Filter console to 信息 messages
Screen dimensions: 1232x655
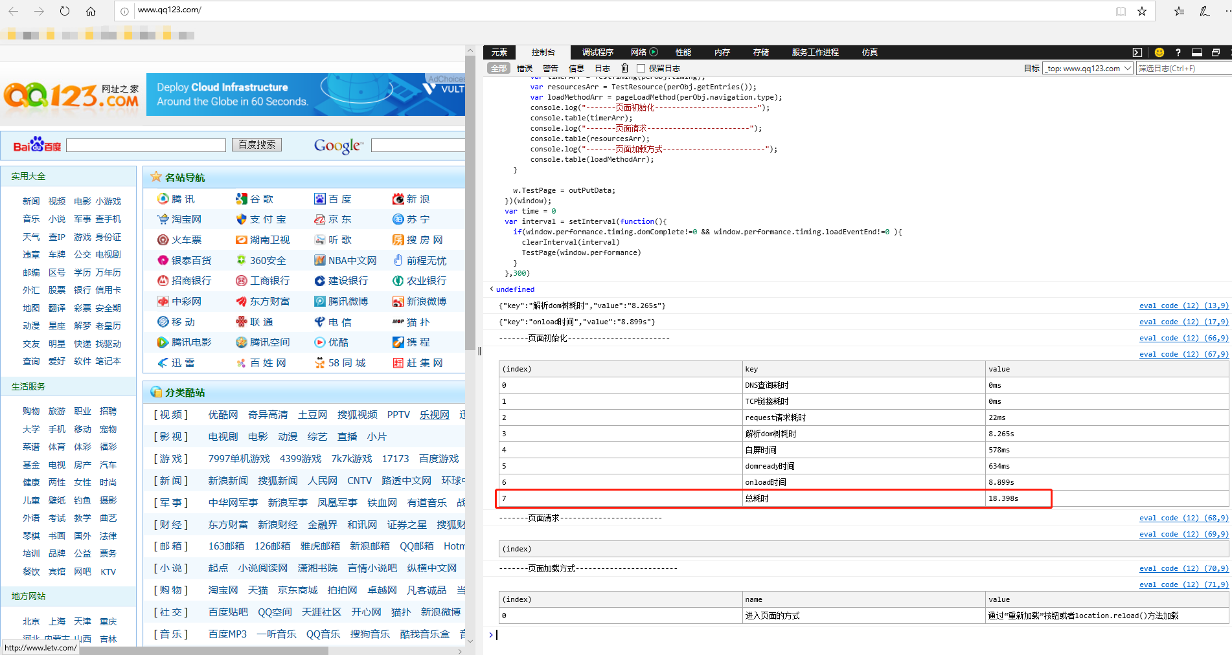click(576, 68)
